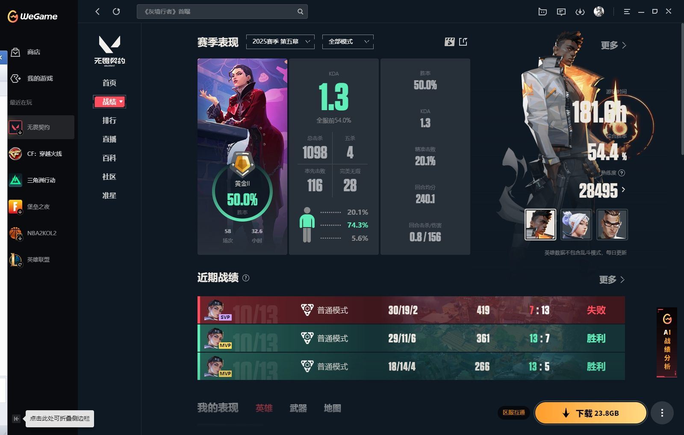Viewport: 684px width, 435px height.
Task: Click the search magnifier icon
Action: coord(300,12)
